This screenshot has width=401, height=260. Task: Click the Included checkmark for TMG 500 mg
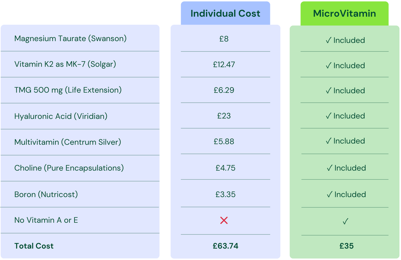coord(329,91)
